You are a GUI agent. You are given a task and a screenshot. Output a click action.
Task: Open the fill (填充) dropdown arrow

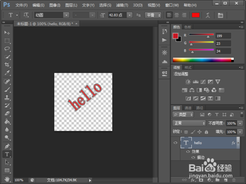(240, 132)
